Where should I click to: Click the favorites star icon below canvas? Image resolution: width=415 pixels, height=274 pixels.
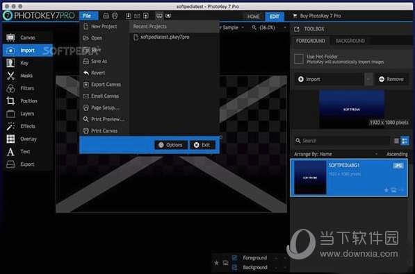tap(216, 263)
